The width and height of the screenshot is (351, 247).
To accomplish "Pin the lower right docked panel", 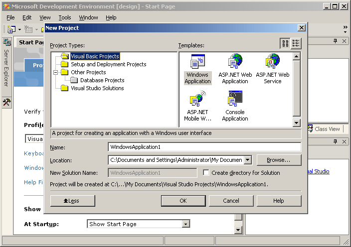I will pos(335,141).
